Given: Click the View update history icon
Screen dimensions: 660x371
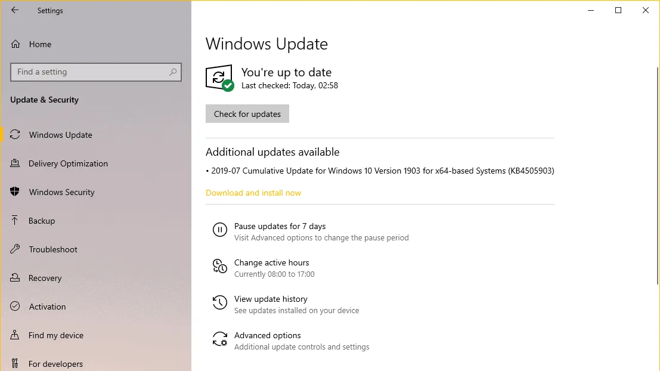Looking at the screenshot, I should click(x=220, y=303).
